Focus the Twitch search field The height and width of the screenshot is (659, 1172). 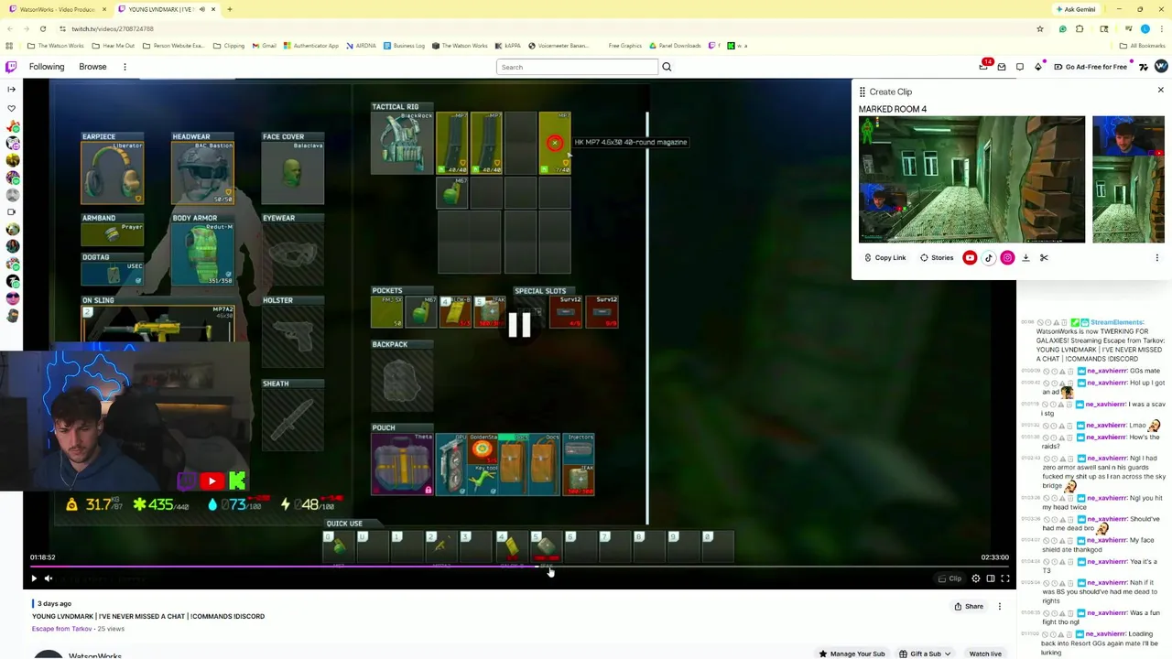(x=577, y=67)
